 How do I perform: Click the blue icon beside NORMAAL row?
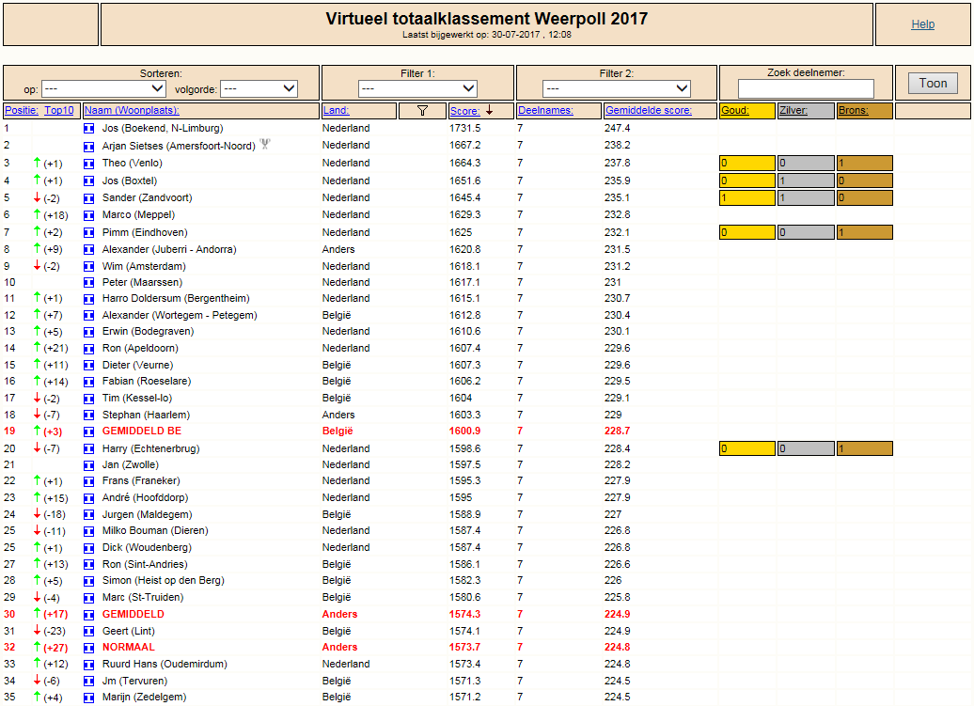click(88, 648)
